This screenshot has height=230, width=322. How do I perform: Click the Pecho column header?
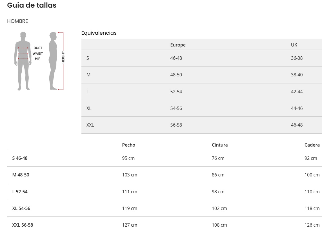click(128, 145)
